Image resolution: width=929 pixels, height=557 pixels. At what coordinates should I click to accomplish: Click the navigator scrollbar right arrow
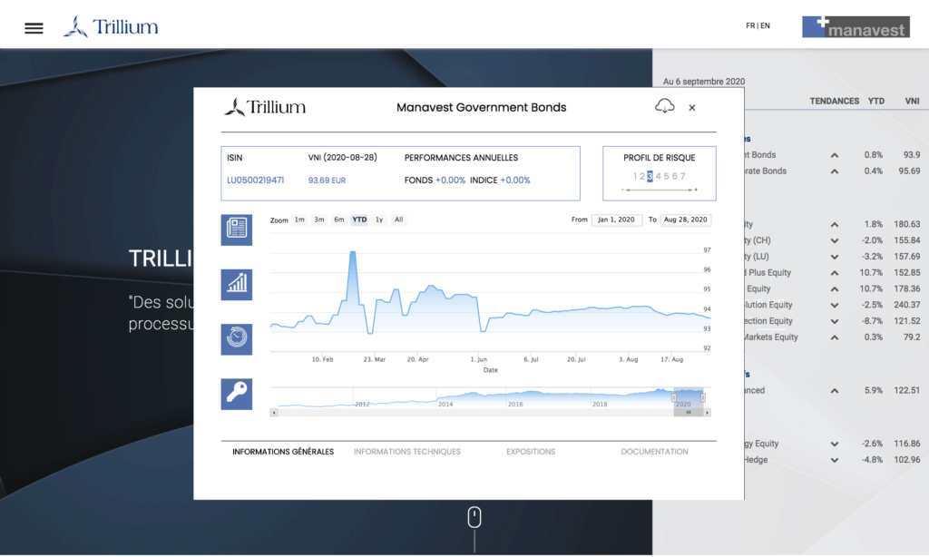point(707,413)
